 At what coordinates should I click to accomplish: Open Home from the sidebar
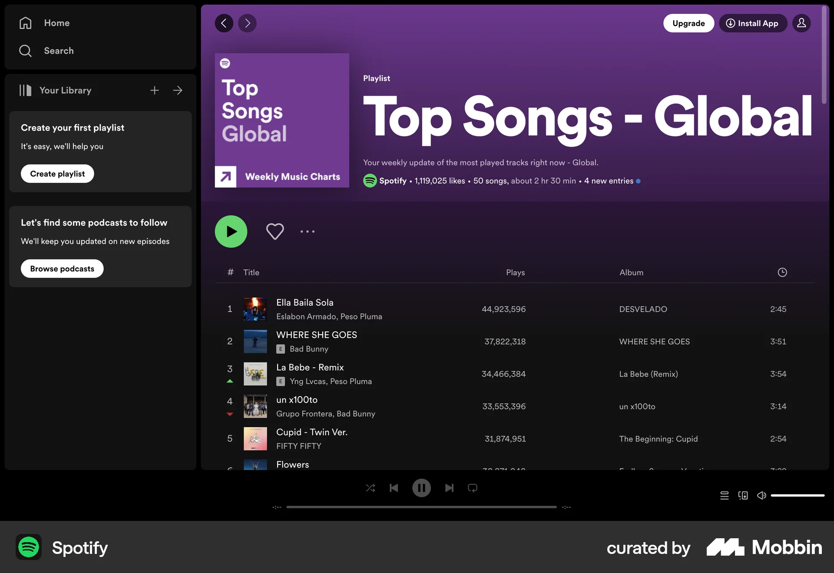click(56, 23)
